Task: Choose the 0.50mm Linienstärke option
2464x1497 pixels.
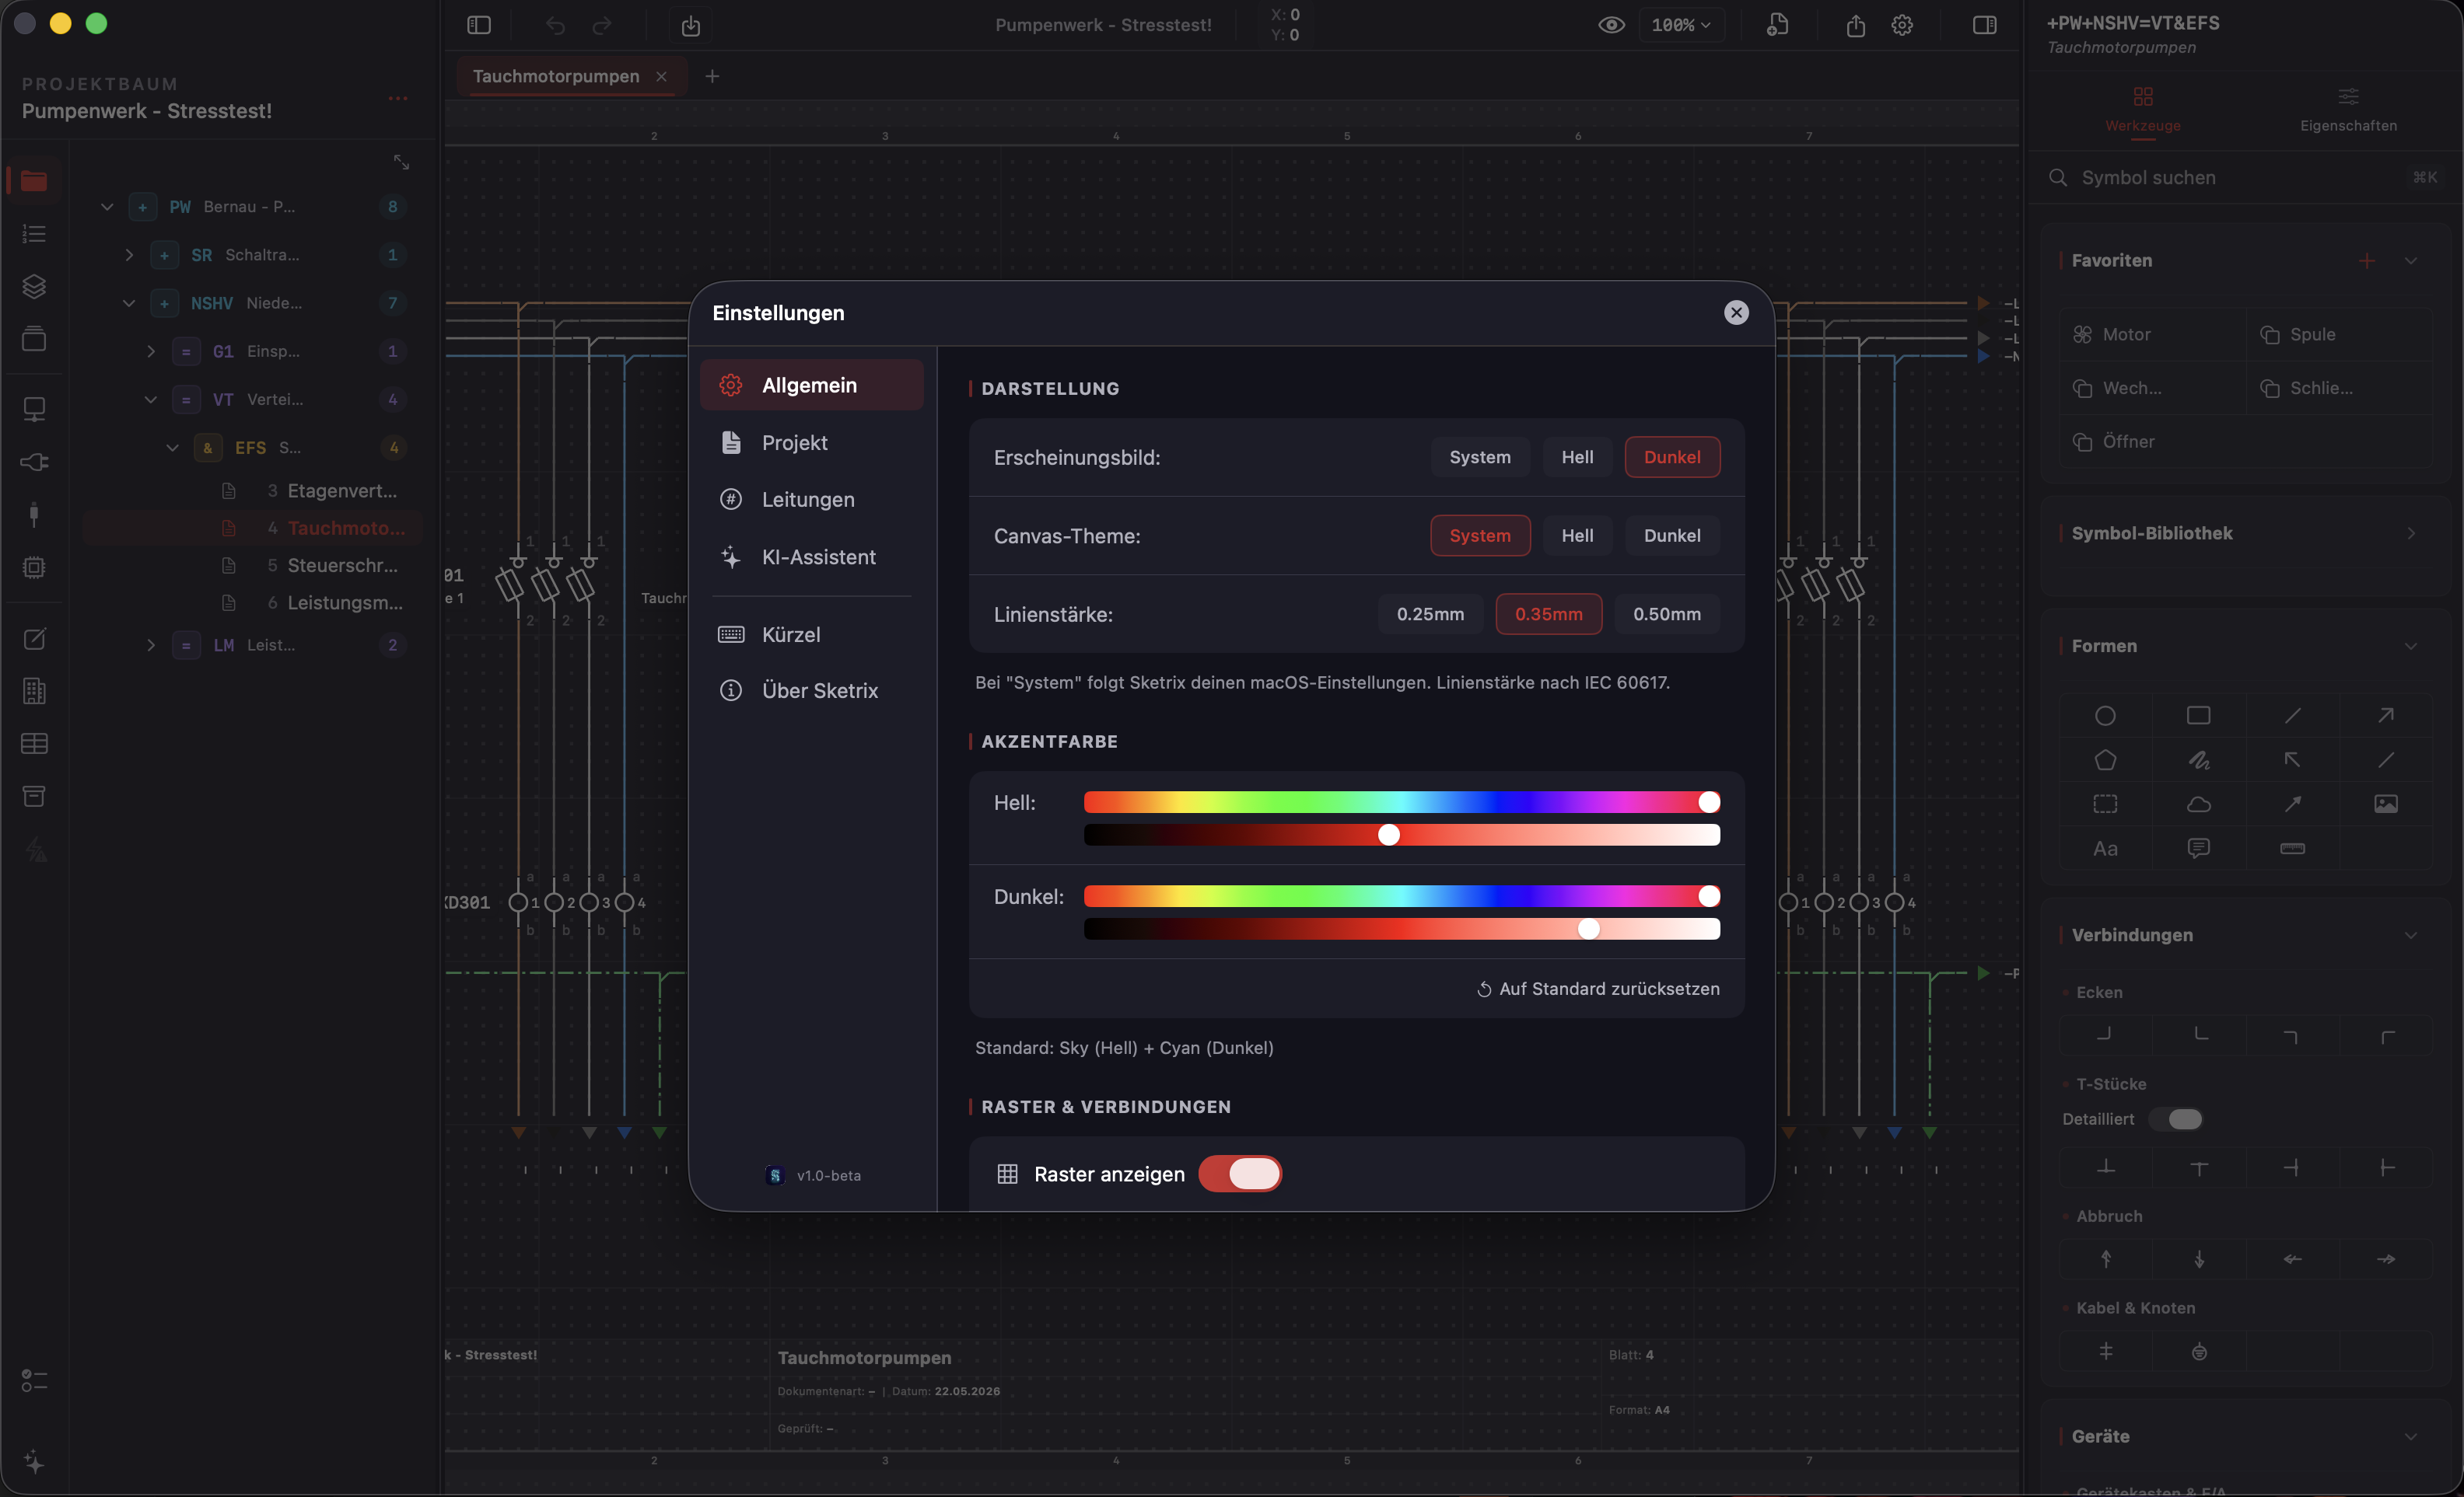Action: (1666, 613)
